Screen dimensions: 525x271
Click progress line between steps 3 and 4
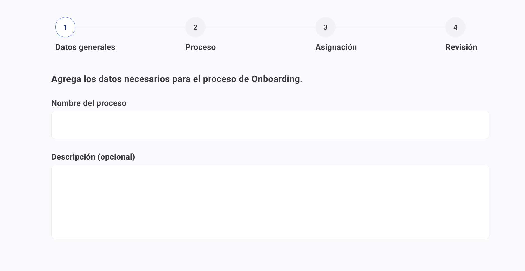(390, 27)
